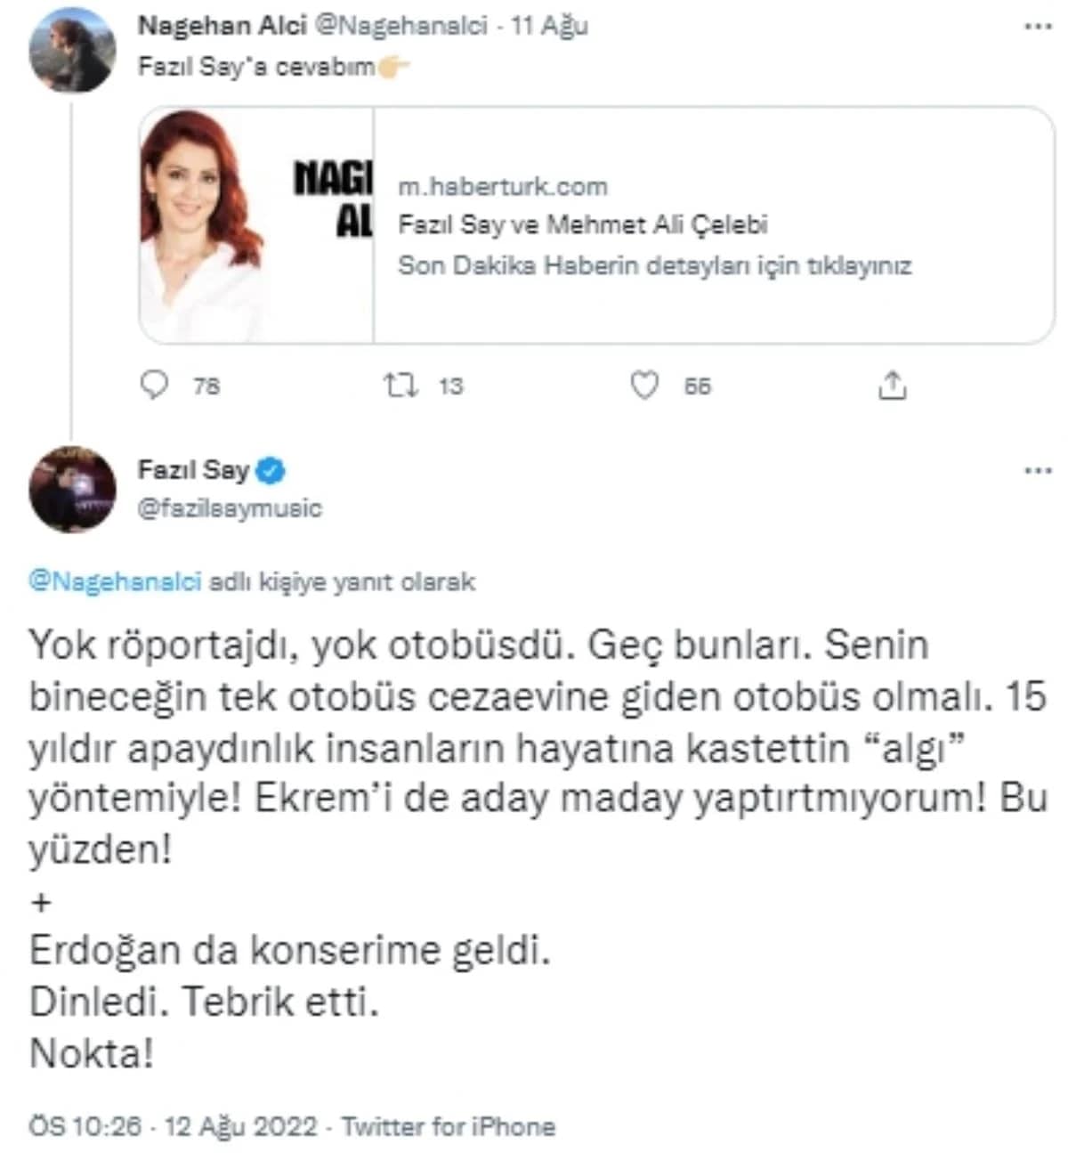1068x1153 pixels.
Task: Open the link preview thumbnail image
Action: [x=256, y=225]
